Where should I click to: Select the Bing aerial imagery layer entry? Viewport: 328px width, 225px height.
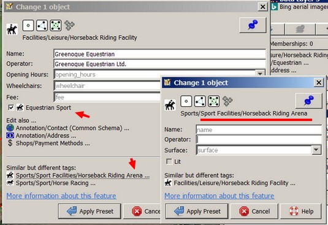click(299, 7)
